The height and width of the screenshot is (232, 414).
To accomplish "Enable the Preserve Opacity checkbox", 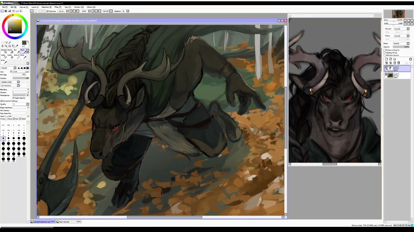I will 385,50.
